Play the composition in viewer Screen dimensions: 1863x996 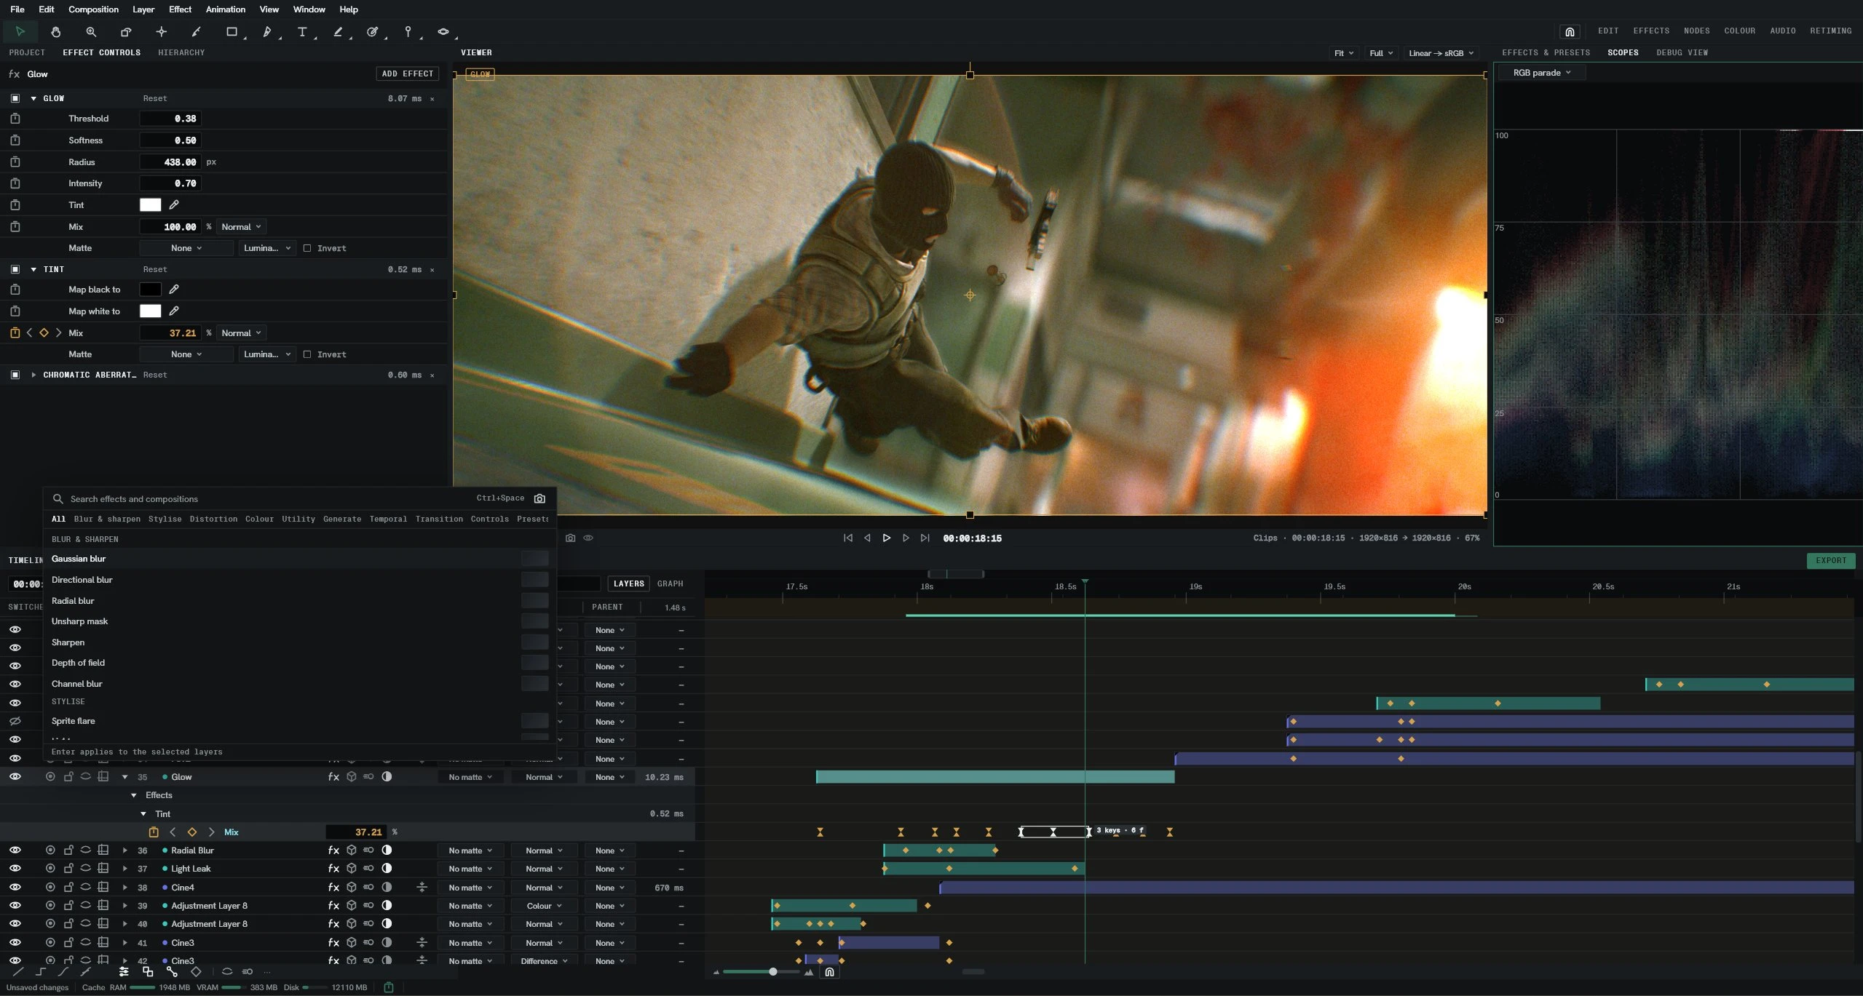click(x=886, y=538)
